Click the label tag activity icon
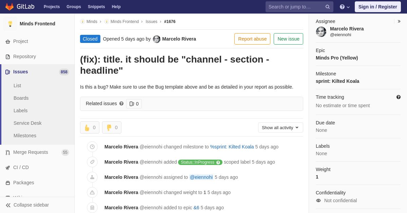Screen dimensions: 407x213 pos(92,162)
